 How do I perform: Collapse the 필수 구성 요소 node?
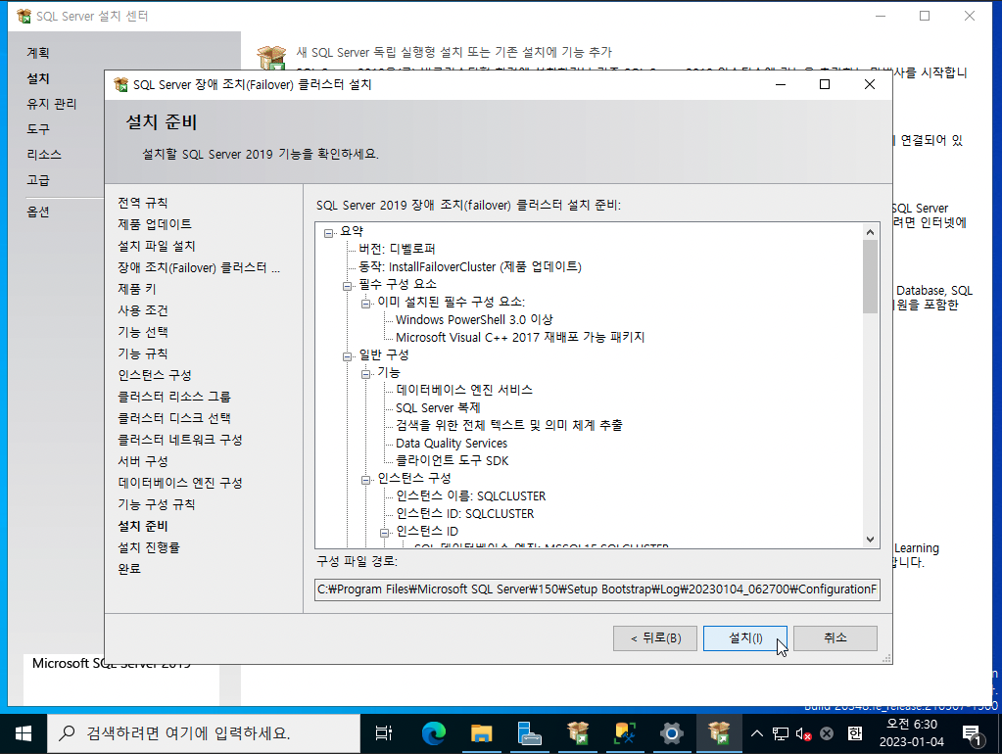[x=347, y=286]
